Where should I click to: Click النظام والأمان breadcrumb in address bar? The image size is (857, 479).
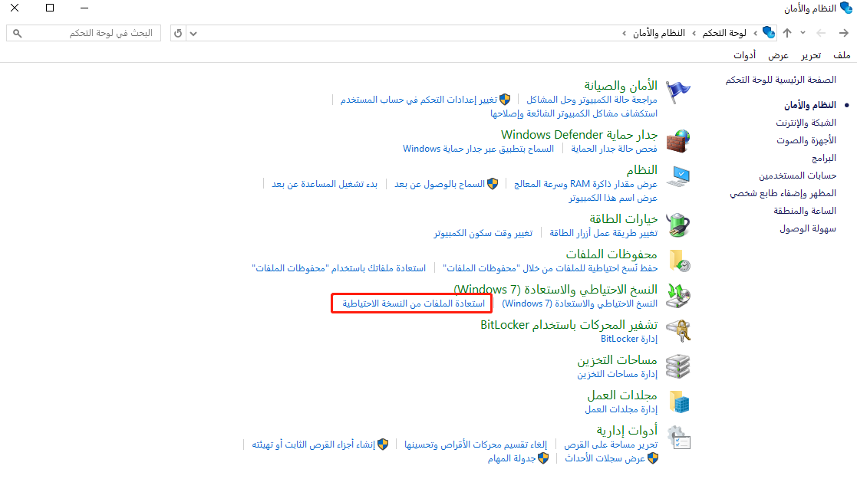click(x=658, y=33)
